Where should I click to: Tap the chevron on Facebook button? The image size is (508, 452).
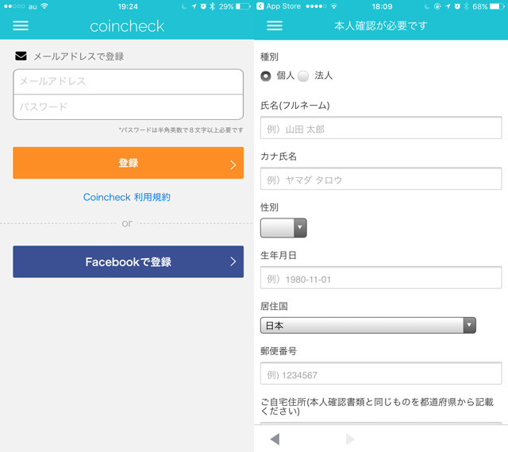click(x=233, y=261)
